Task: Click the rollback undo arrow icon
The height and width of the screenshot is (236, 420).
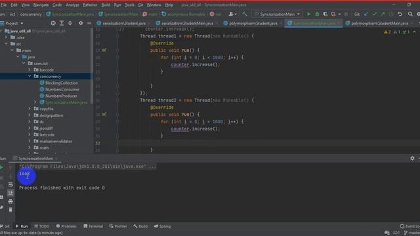Action: 400,14
